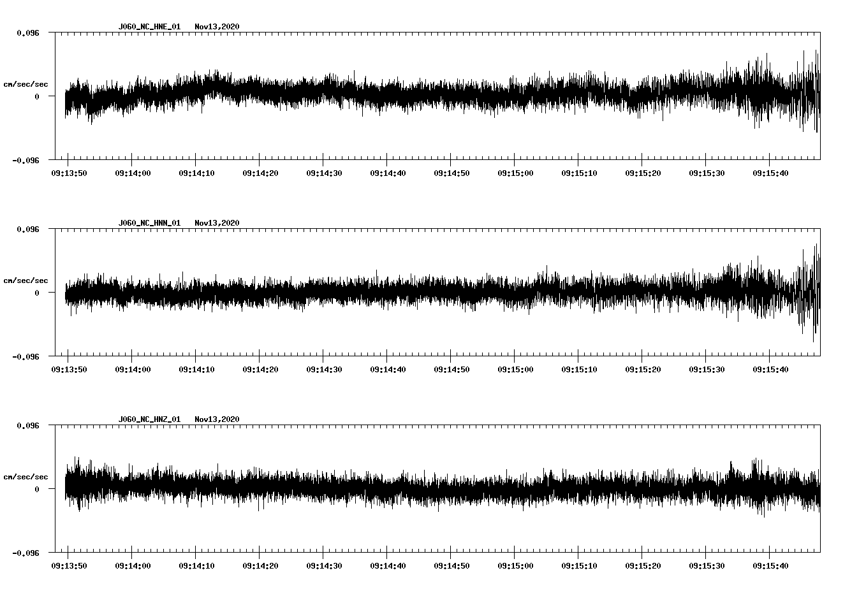Select the J060_NC_HNN_01 channel label
Image resolution: width=866 pixels, height=589 pixels.
tap(148, 222)
